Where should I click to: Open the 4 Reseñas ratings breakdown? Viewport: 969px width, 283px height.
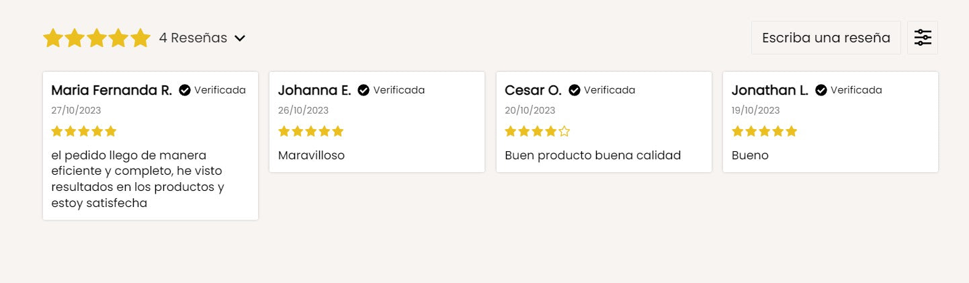[x=194, y=38]
